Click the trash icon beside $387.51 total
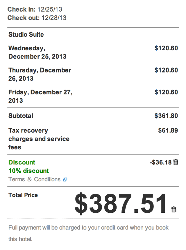Viewport: 186px width, 250px height. [174, 209]
